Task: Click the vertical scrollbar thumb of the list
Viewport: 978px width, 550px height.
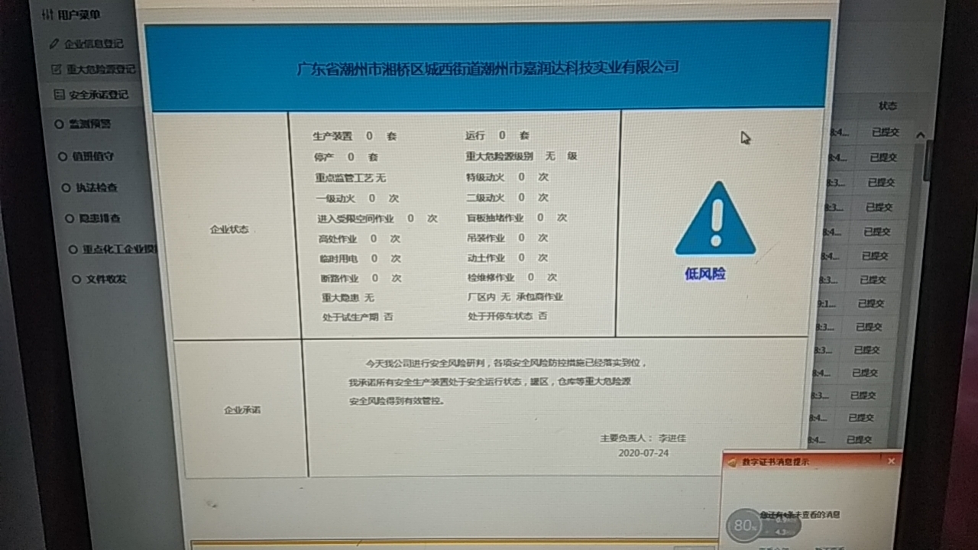Action: pyautogui.click(x=929, y=160)
